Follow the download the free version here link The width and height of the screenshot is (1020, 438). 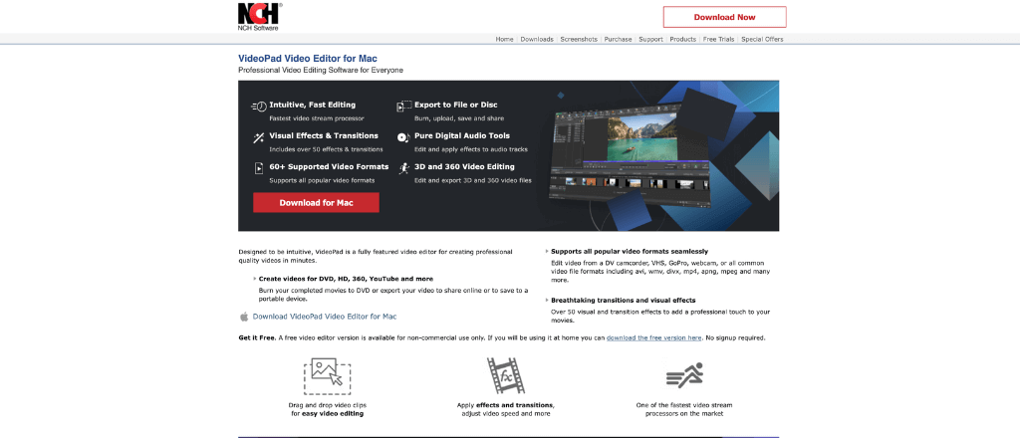(x=653, y=337)
